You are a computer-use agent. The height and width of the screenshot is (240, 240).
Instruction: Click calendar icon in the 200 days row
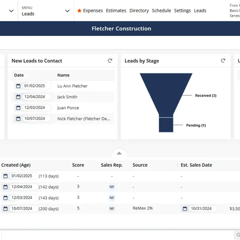[5, 208]
